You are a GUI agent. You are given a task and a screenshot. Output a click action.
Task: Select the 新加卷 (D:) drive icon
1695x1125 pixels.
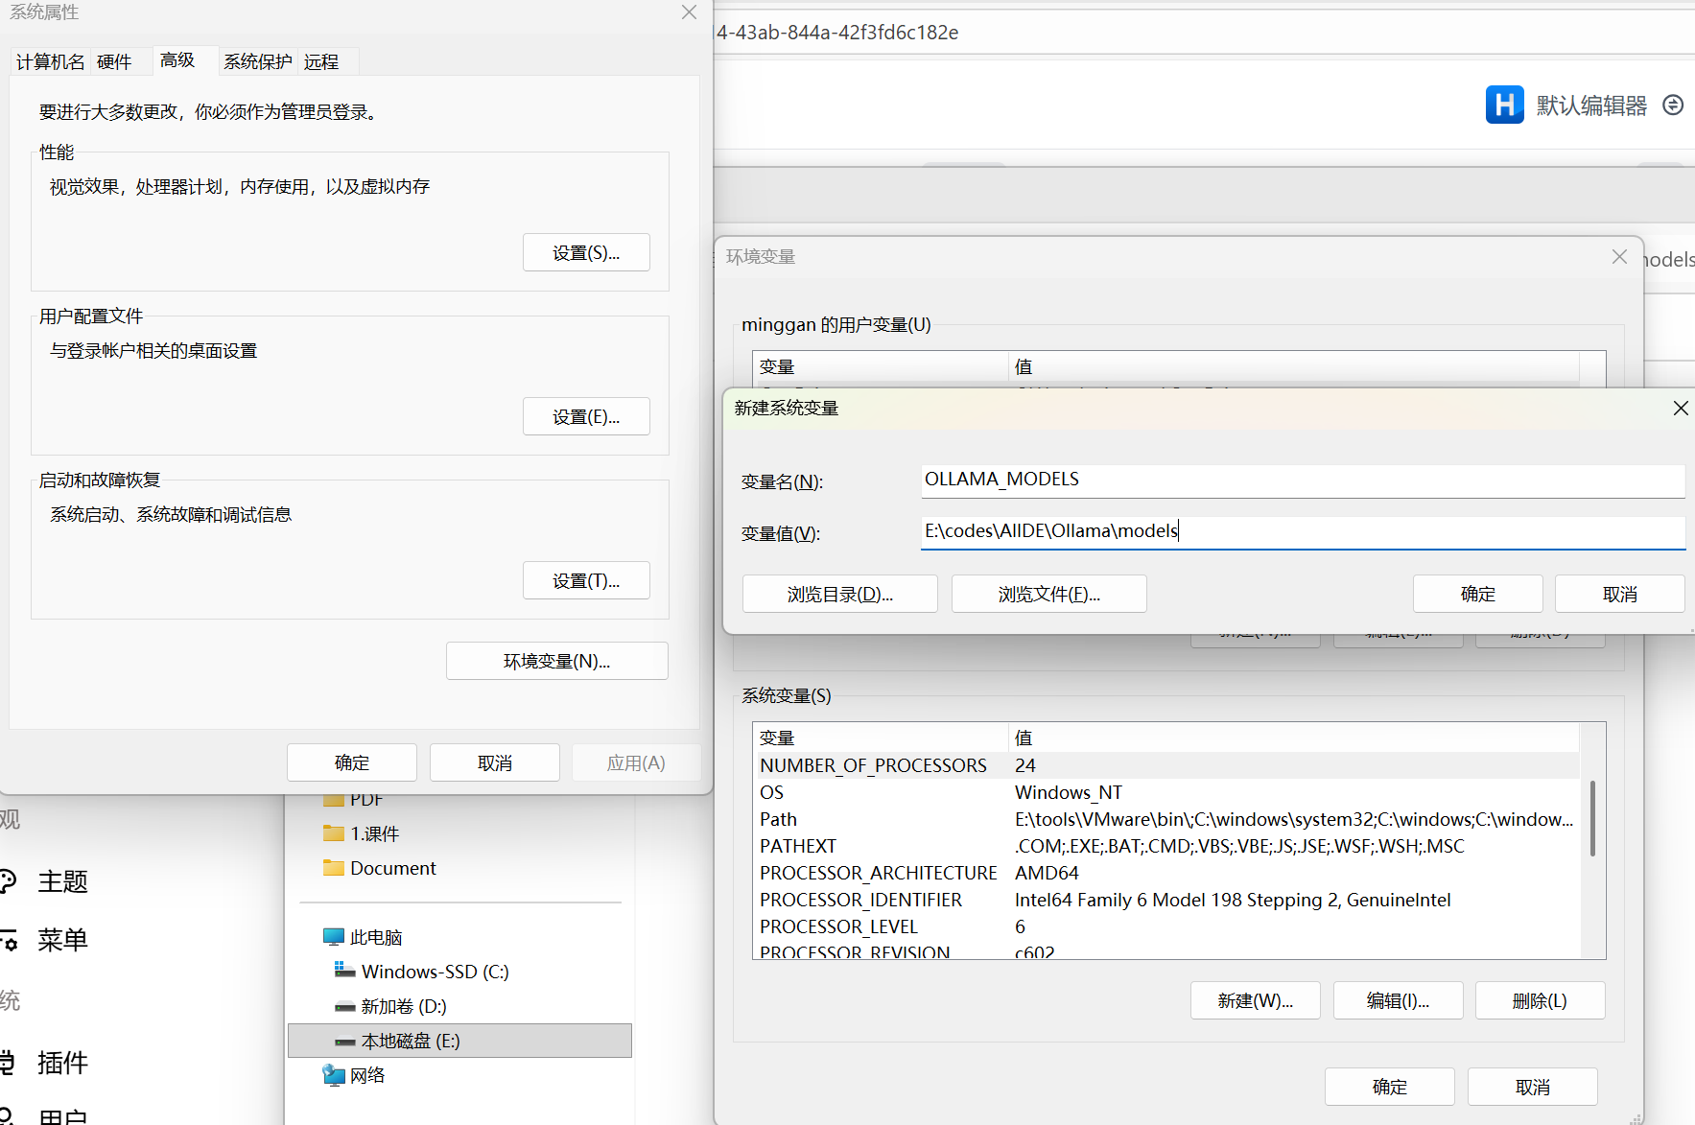(344, 1006)
